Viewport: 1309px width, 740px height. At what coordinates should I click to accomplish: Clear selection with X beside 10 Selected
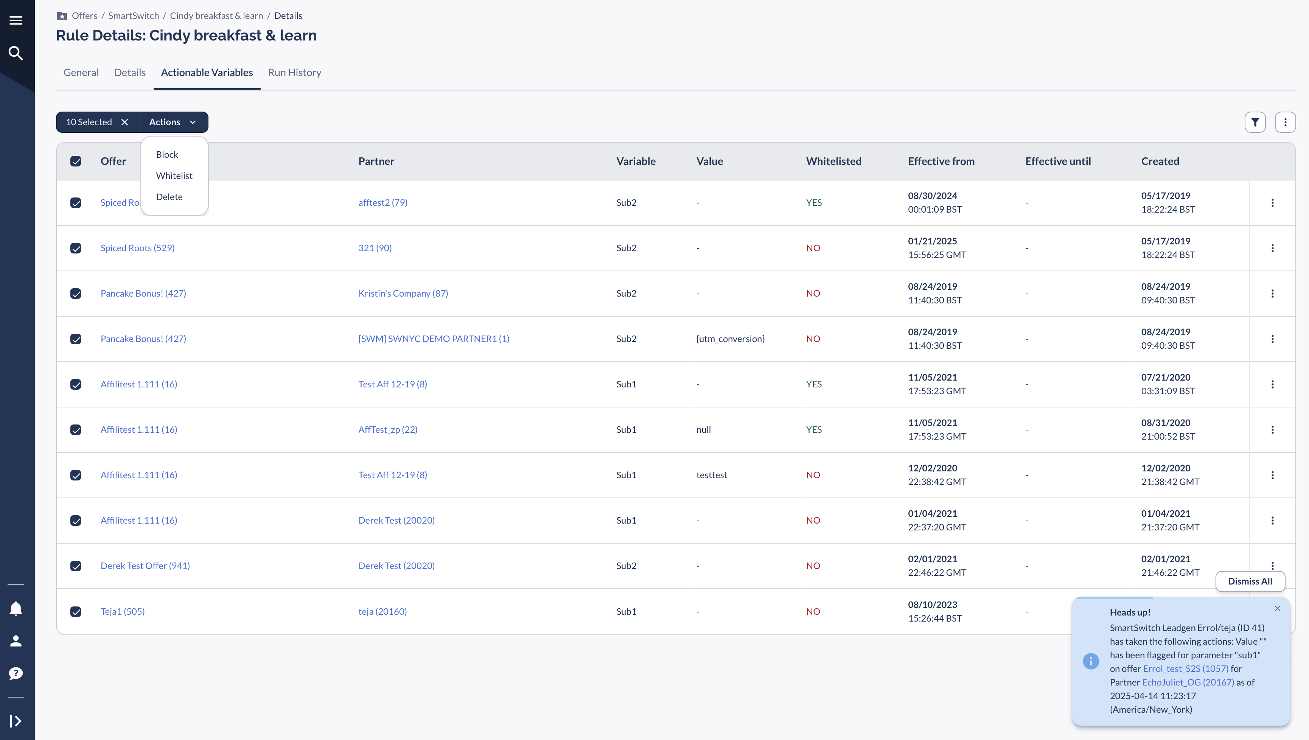coord(124,122)
